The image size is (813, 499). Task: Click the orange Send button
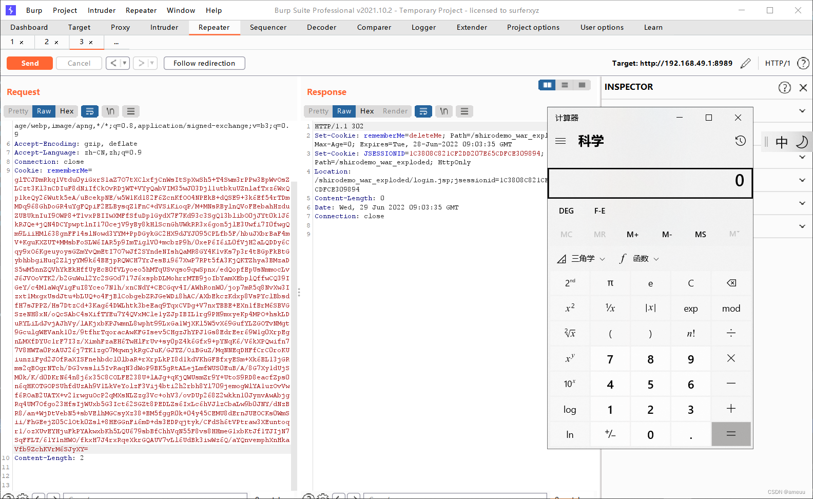pyautogui.click(x=30, y=63)
